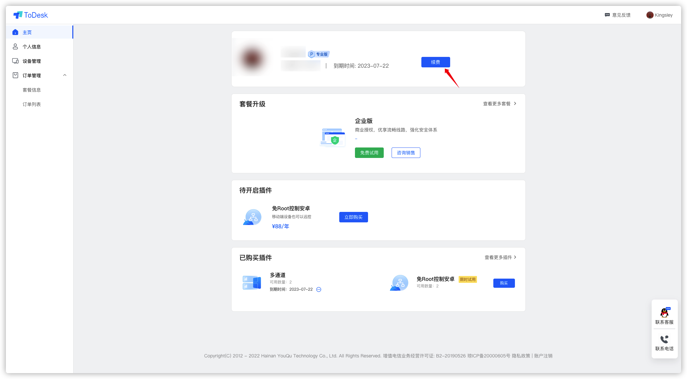The image size is (687, 379).
Task: Click the 咨询销售 outlined button
Action: tap(406, 153)
